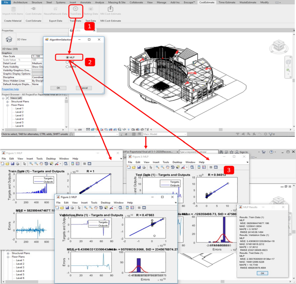
Task: Click the Import-ICES items icon
Action: (x=13, y=9)
